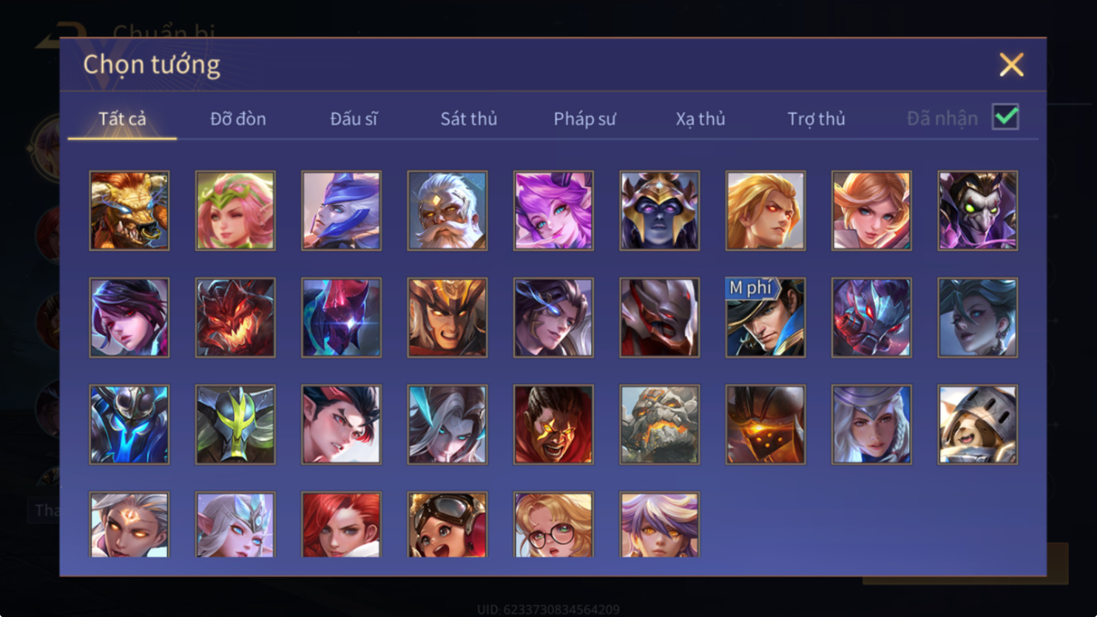
Task: Open the Đấu sĩ tab
Action: [354, 118]
